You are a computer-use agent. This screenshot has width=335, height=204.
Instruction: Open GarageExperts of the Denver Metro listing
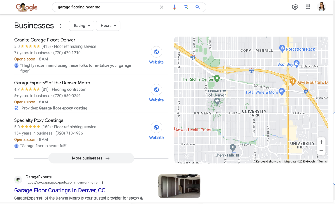52,83
